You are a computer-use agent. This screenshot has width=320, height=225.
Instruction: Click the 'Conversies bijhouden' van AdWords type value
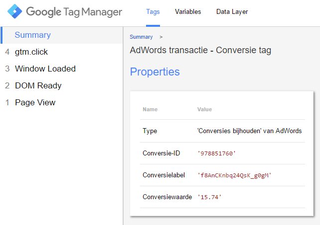[x=249, y=131]
